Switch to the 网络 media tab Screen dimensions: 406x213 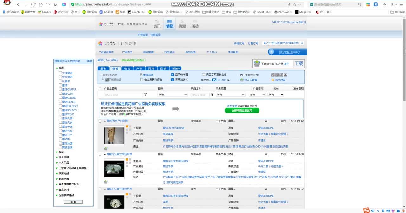[x=151, y=68]
